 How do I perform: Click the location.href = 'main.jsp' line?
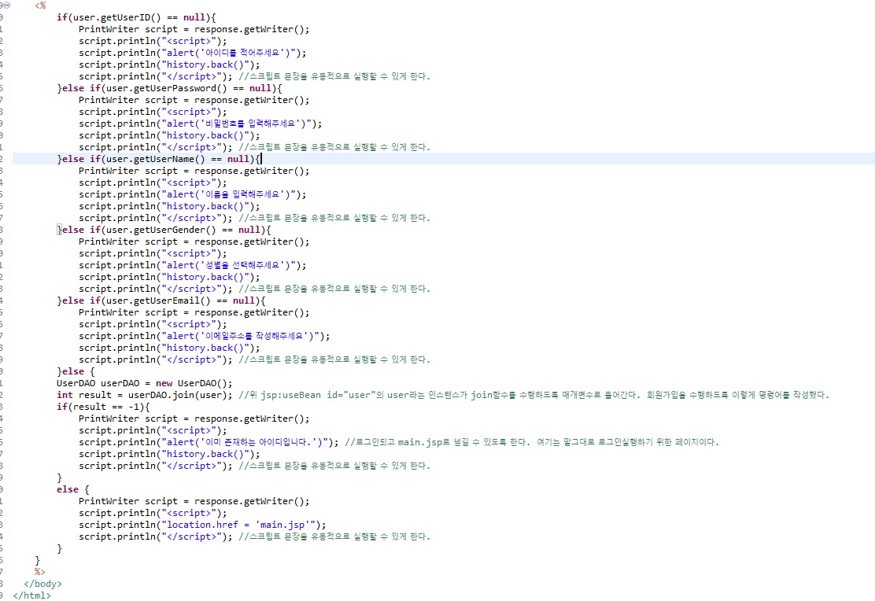coord(202,525)
